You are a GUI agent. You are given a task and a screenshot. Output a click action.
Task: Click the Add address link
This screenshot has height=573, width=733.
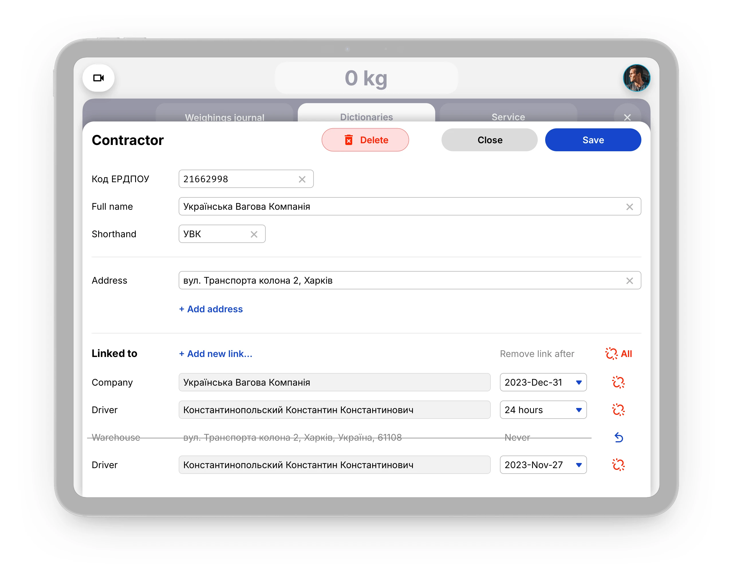tap(211, 309)
